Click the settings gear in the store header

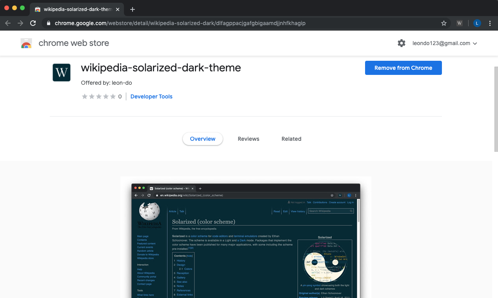pyautogui.click(x=401, y=43)
